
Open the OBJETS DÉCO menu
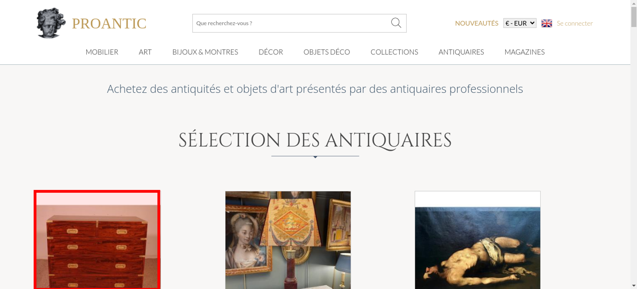pos(327,52)
